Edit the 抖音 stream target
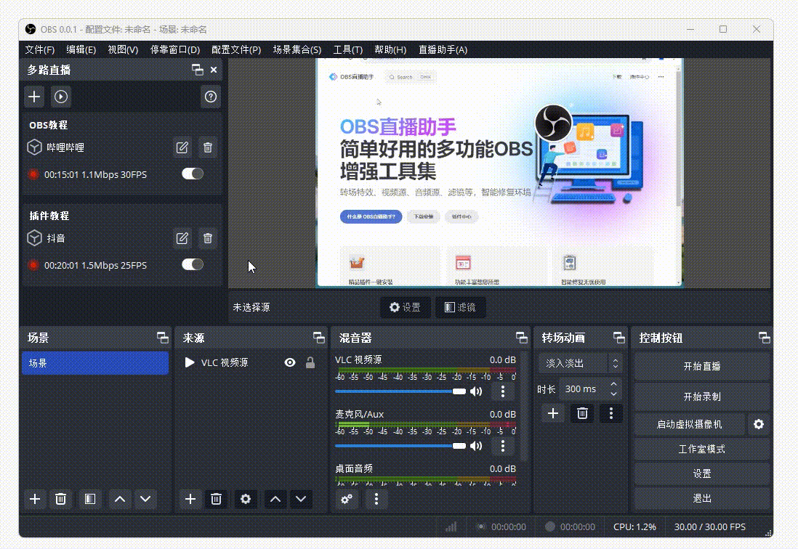The width and height of the screenshot is (798, 549). pos(182,238)
